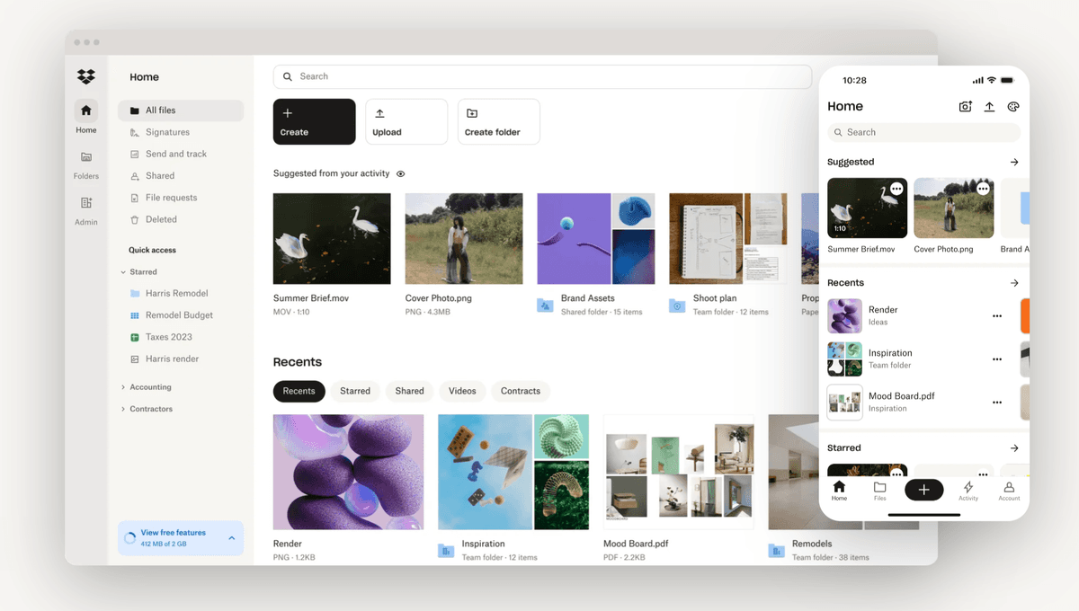Open the Account tab in the mobile bottom bar

tap(1009, 490)
